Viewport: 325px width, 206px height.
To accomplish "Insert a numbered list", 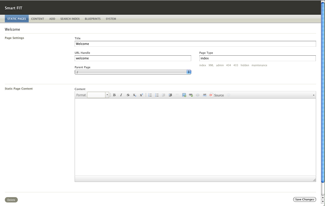I will [x=150, y=95].
